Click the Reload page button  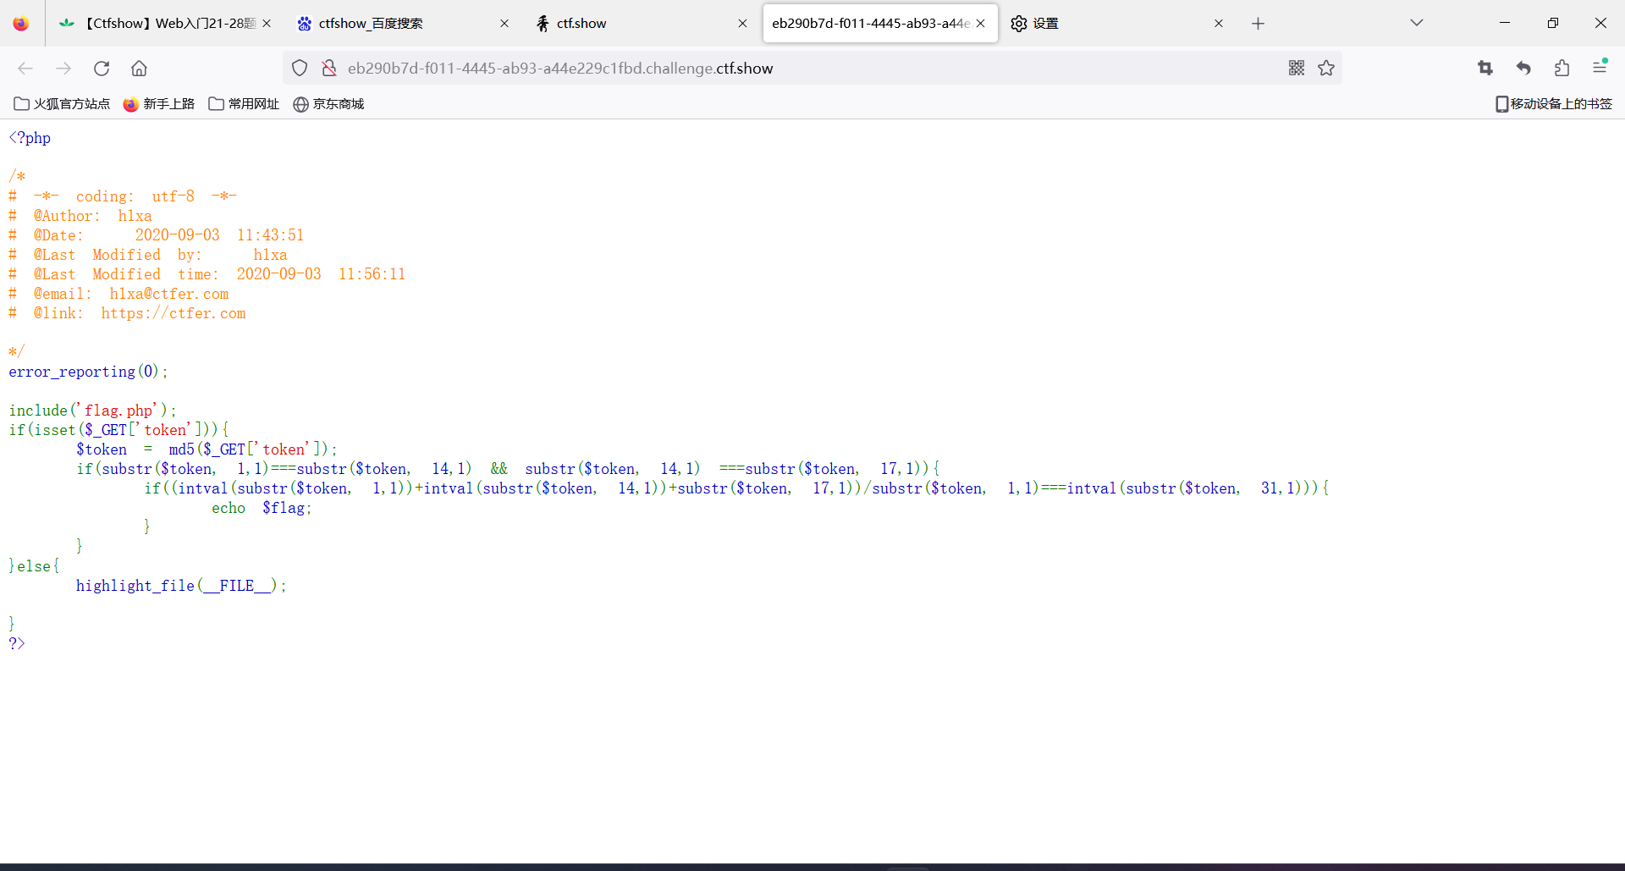[x=102, y=69]
